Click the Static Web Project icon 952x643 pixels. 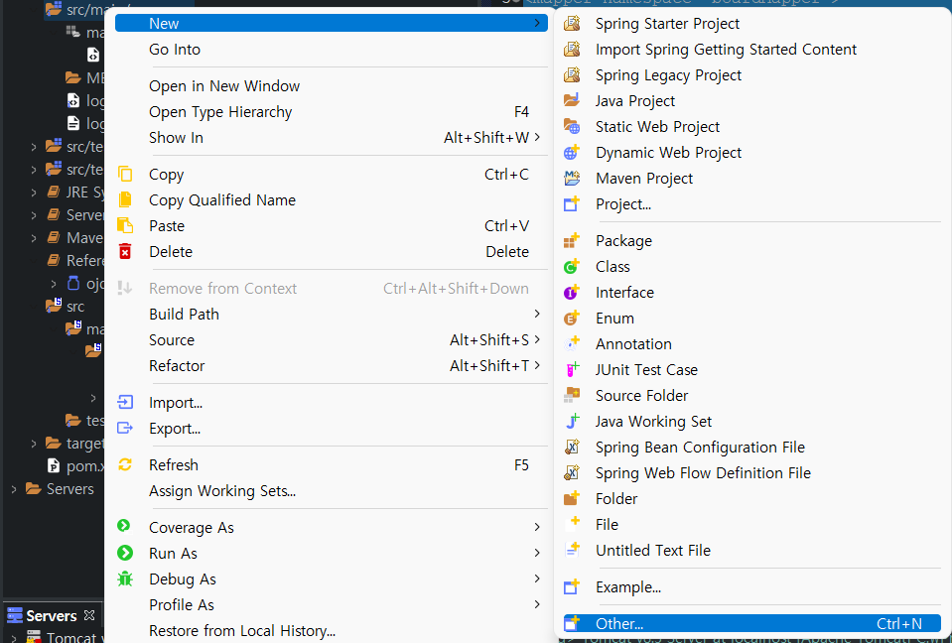coord(572,127)
